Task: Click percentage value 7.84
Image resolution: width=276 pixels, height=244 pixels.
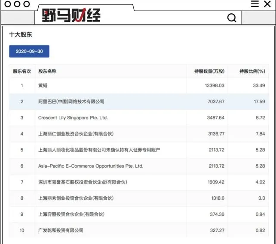Action: click(261, 134)
